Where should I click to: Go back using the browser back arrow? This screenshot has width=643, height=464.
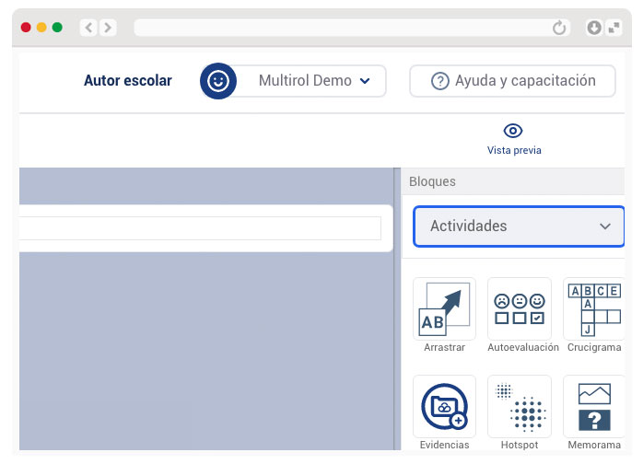(x=88, y=28)
